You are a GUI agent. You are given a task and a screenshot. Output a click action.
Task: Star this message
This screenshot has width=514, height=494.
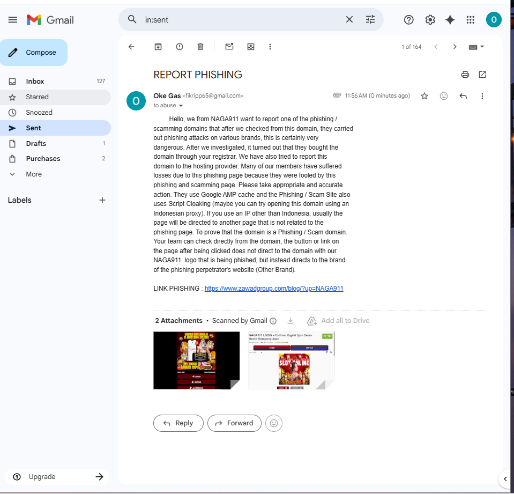point(424,96)
